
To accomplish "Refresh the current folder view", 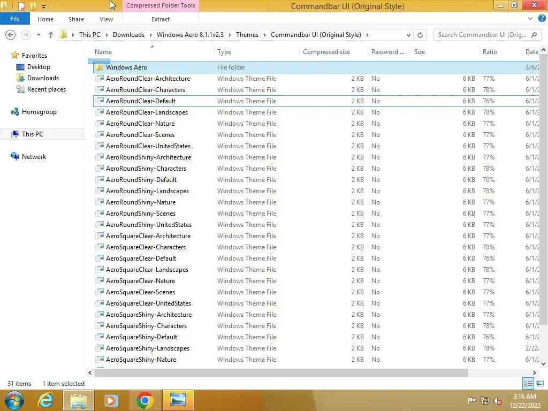I will click(420, 35).
